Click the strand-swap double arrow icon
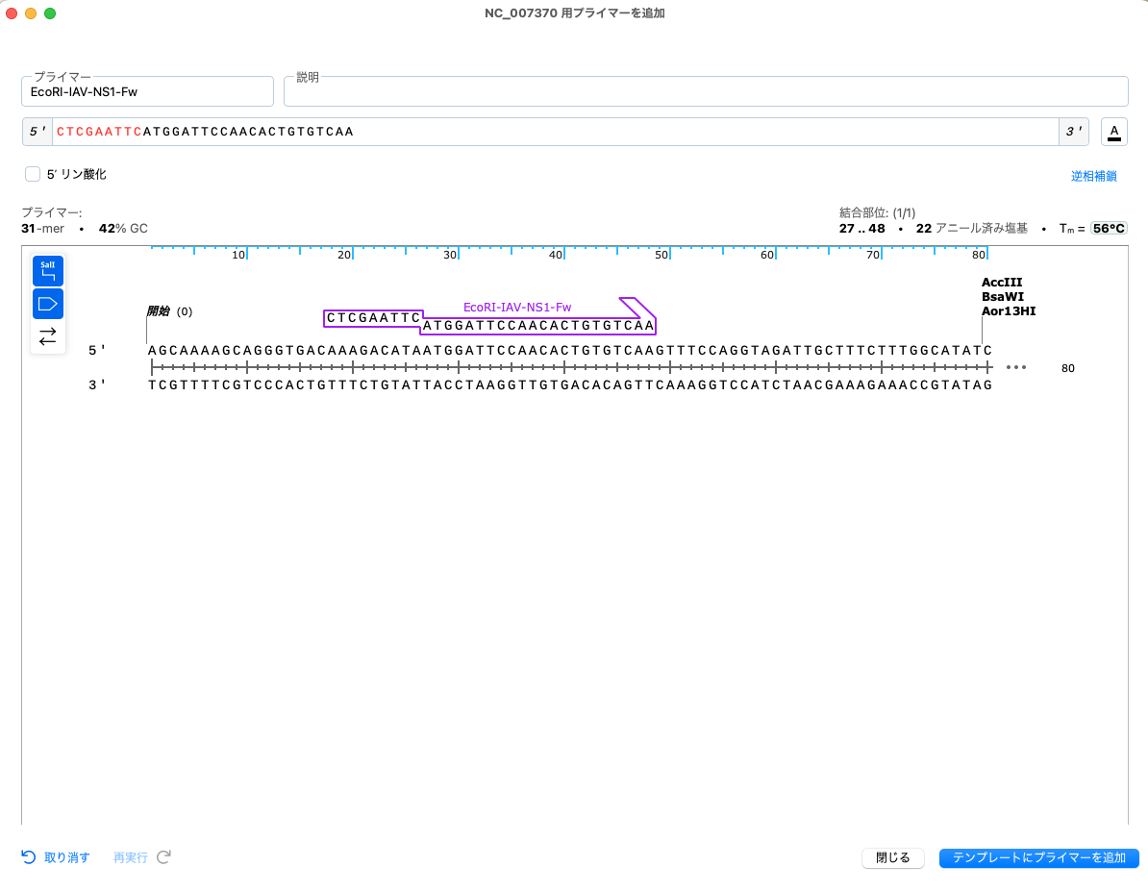 click(x=48, y=336)
